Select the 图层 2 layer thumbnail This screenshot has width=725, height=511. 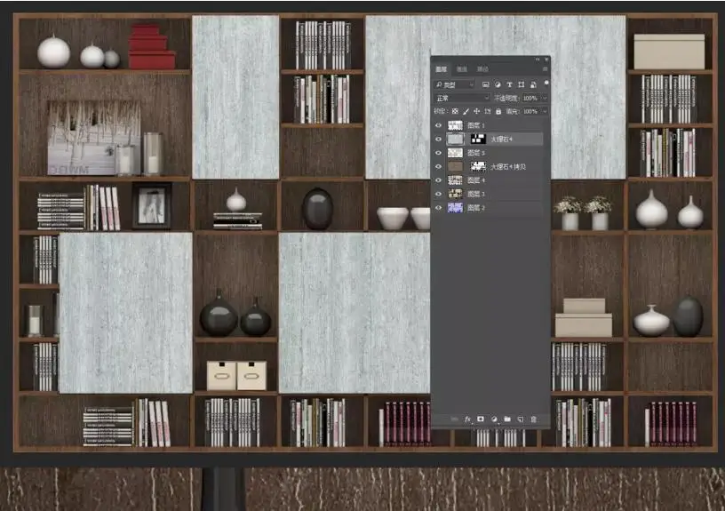[x=455, y=208]
